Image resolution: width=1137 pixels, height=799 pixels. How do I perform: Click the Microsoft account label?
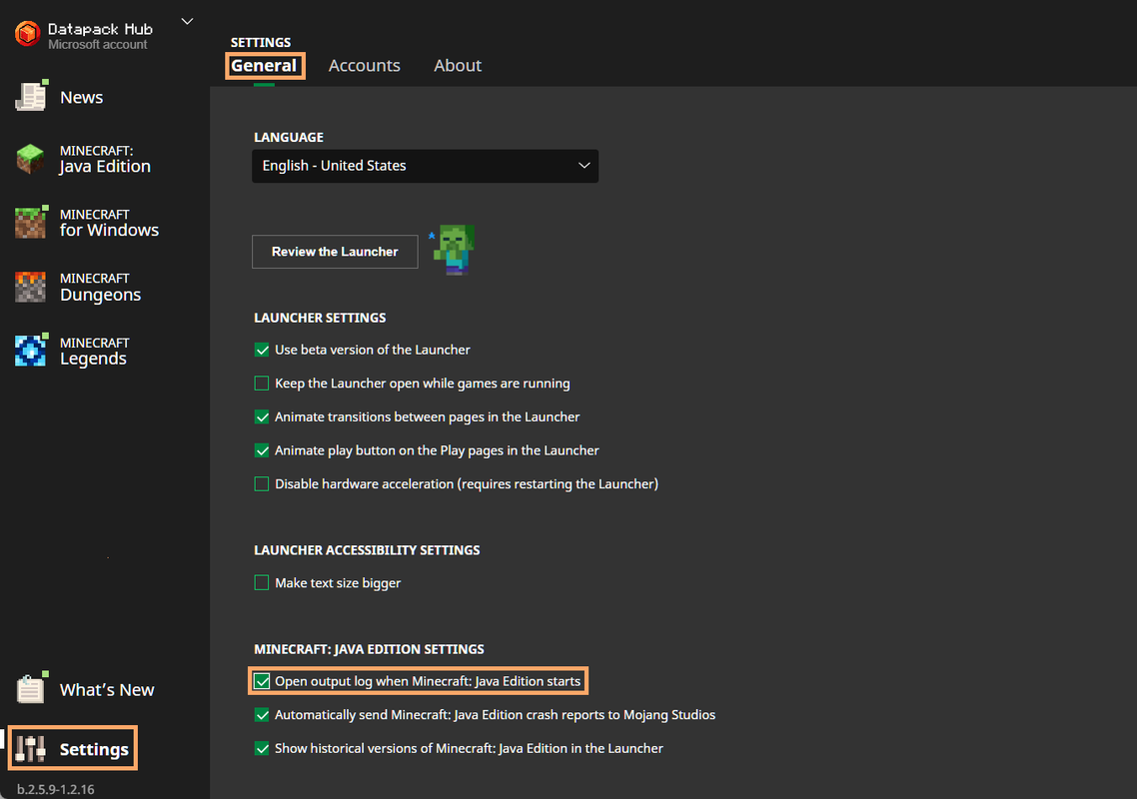point(98,45)
